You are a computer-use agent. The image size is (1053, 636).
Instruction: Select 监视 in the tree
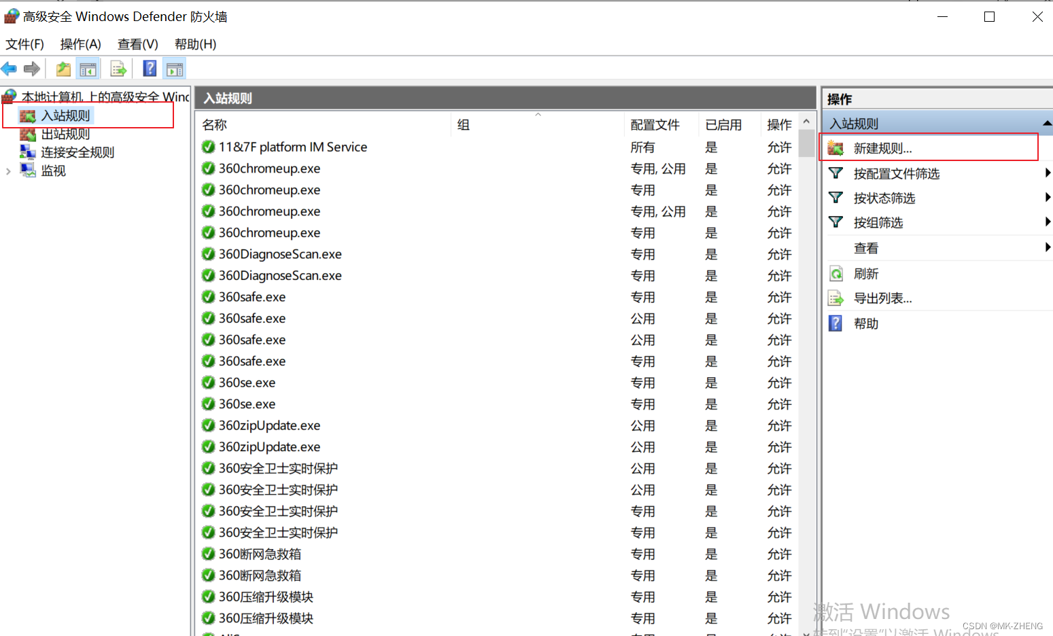[53, 171]
